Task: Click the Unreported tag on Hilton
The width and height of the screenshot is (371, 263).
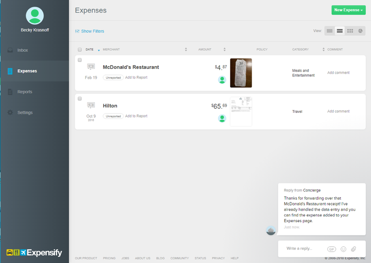Action: [x=113, y=116]
